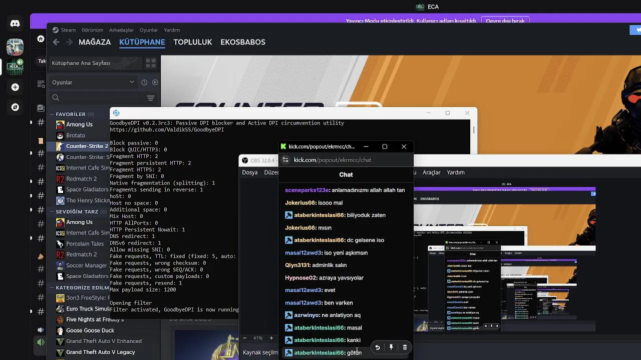Open Görünüm menu in Steam
The height and width of the screenshot is (360, 641).
(92, 30)
